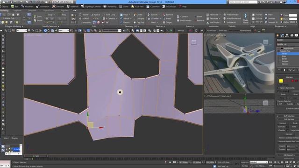Align selection To Grid

point(257,19)
